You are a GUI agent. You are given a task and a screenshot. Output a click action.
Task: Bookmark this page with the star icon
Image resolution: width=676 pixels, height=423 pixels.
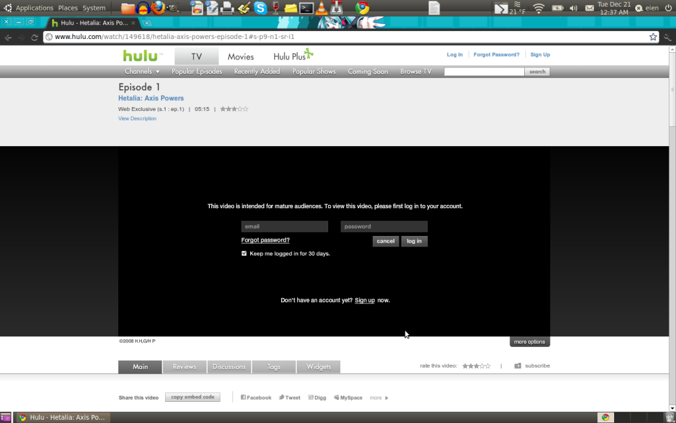pyautogui.click(x=653, y=37)
